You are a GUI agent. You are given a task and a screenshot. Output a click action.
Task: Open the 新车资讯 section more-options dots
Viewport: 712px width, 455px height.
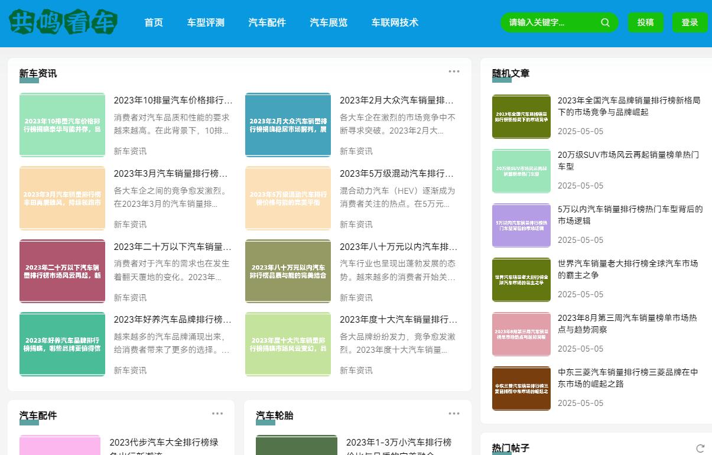click(454, 71)
